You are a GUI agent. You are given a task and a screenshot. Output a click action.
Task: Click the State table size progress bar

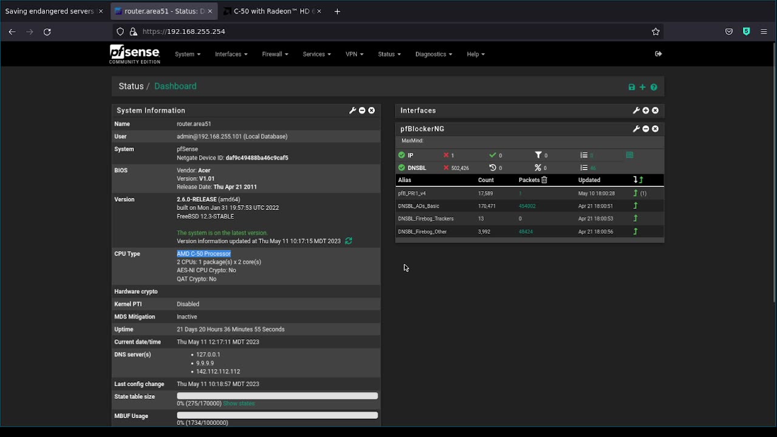[x=277, y=396]
